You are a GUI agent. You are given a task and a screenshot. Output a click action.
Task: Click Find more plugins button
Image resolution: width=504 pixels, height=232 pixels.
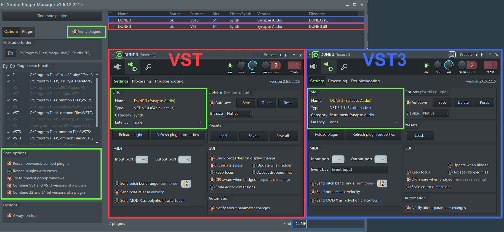(x=52, y=16)
